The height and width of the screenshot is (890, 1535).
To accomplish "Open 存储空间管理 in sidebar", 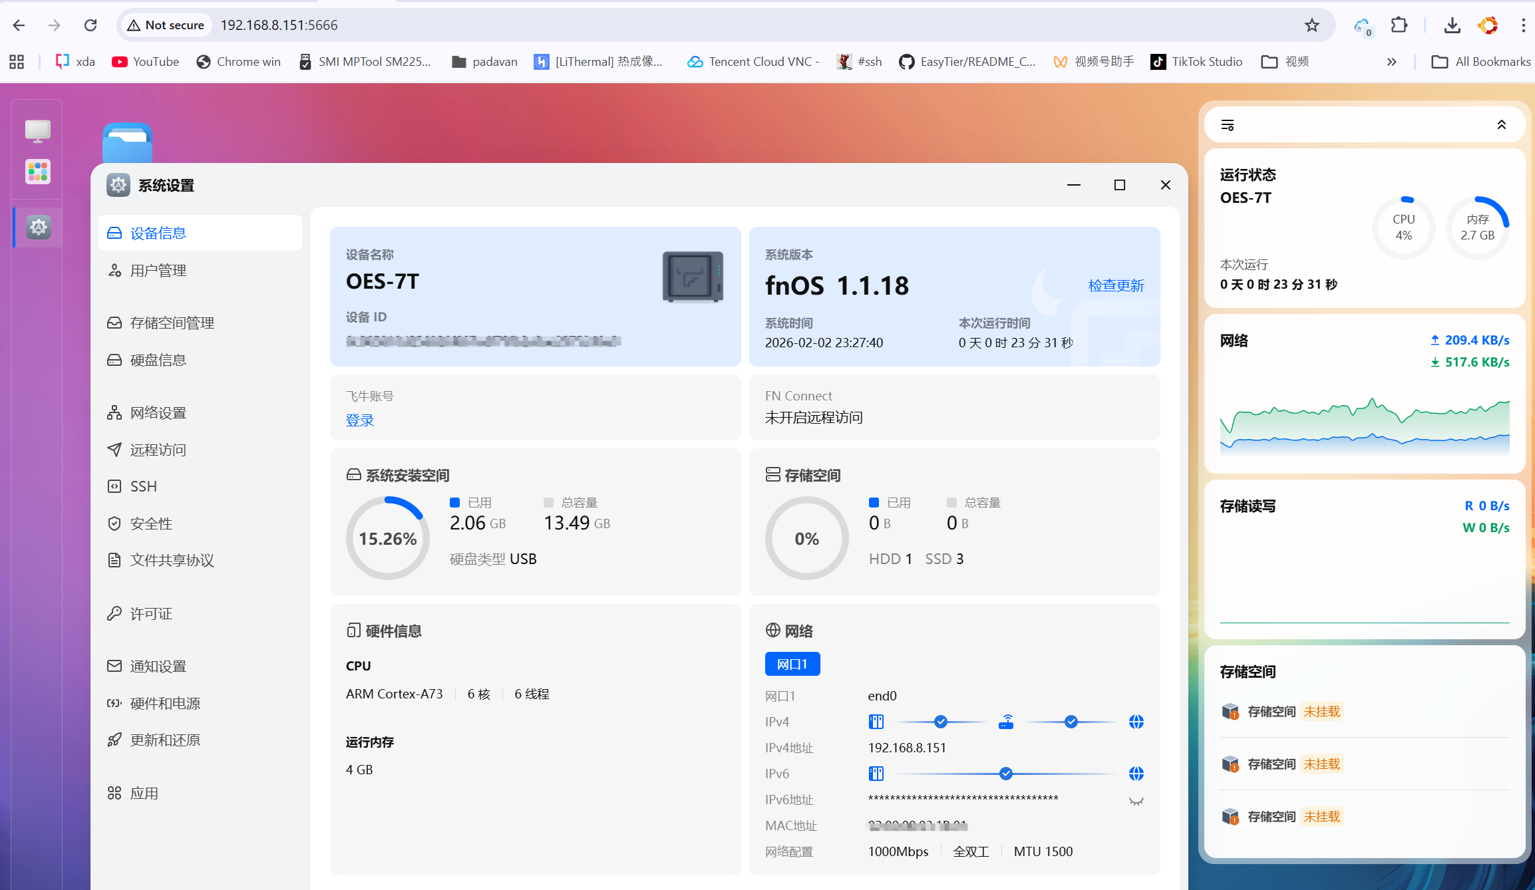I will point(172,323).
